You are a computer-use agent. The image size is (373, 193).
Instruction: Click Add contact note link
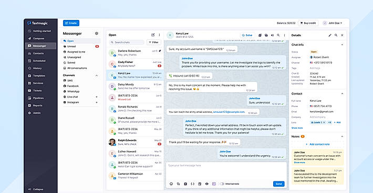[317, 144]
